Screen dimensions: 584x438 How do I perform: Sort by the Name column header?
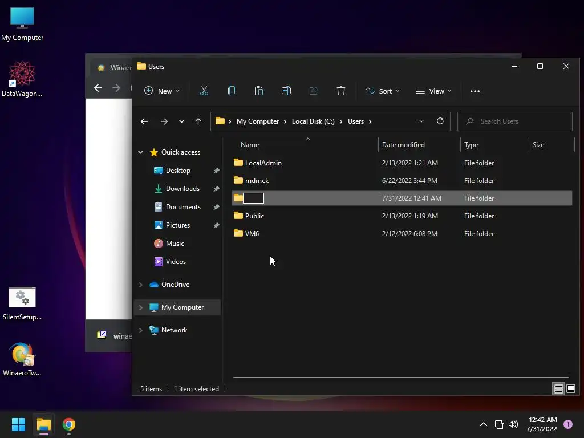[x=250, y=144]
